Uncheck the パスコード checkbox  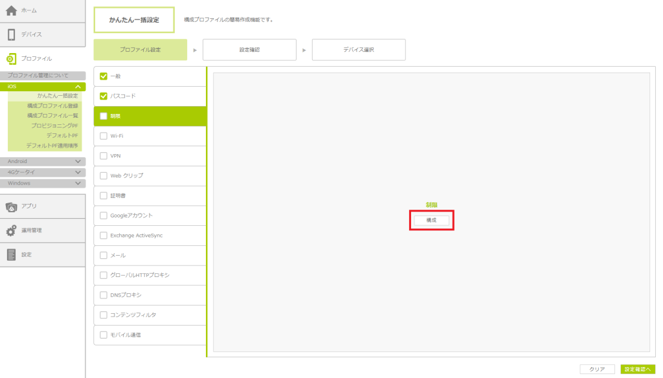click(104, 96)
